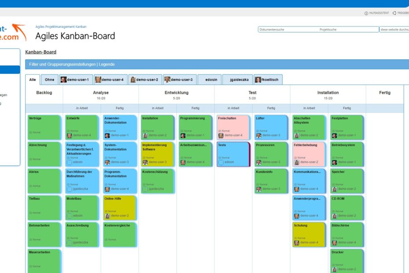
Task: Open the Kanban-Board link
Action: 40,52
